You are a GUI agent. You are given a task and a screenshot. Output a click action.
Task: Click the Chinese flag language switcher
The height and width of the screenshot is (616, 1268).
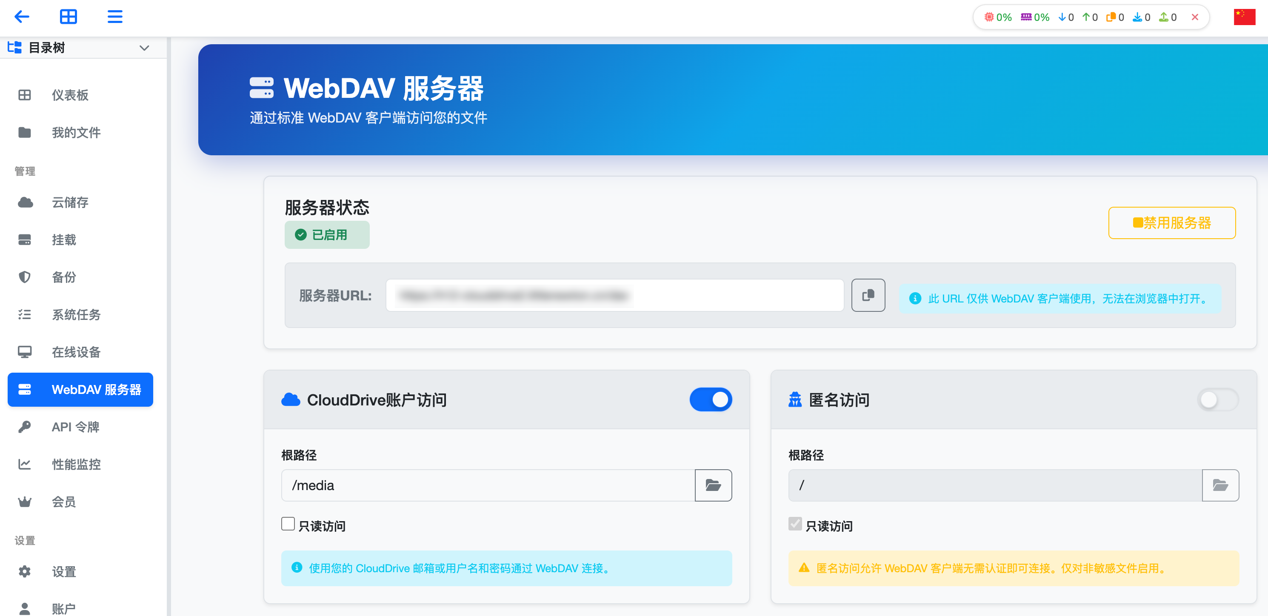tap(1244, 17)
